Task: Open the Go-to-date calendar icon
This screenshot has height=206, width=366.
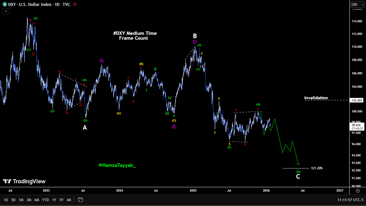Action: [x=80, y=200]
